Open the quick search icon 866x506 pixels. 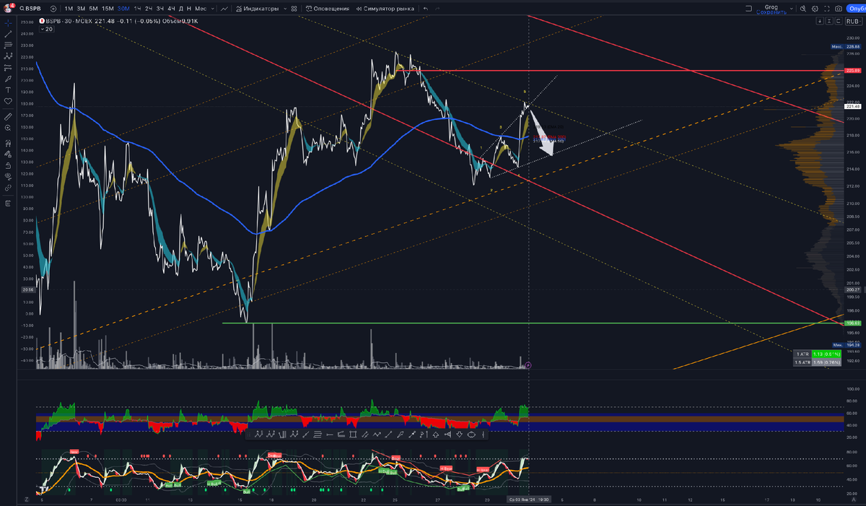click(802, 9)
